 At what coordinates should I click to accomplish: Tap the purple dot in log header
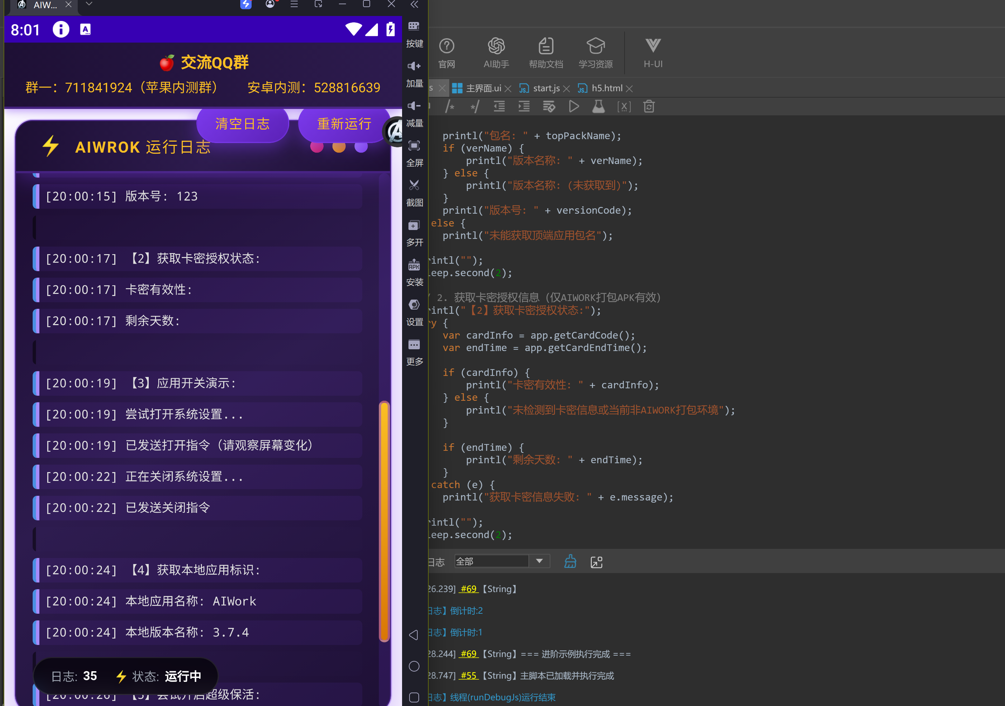coord(361,147)
